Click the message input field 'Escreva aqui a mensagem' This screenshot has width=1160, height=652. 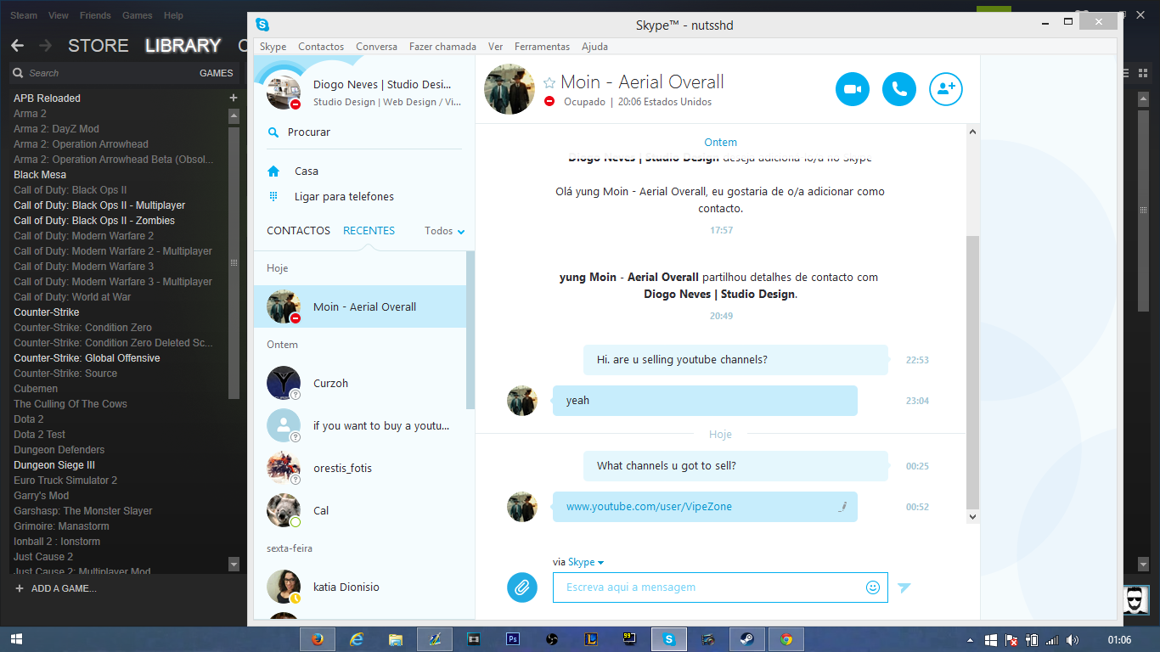720,587
